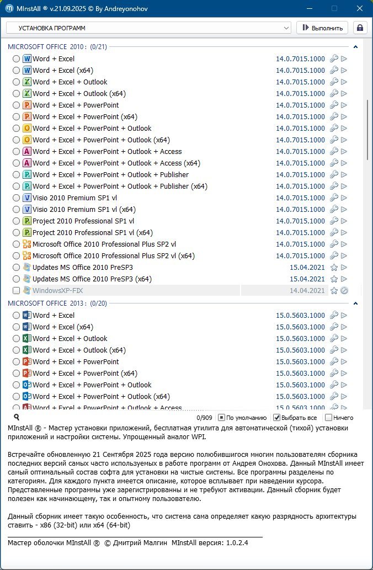373x570 pixels.
Task: Select Word + Excel + Outlook 2010 radio button
Action: pyautogui.click(x=16, y=82)
